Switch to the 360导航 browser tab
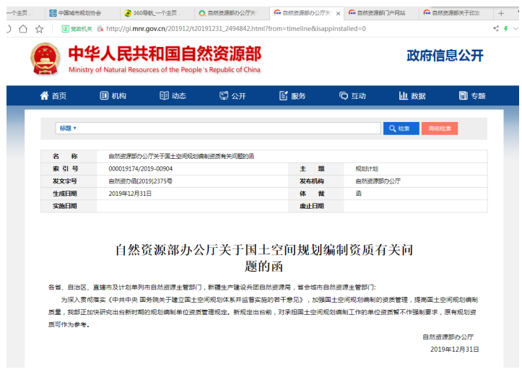 point(153,13)
